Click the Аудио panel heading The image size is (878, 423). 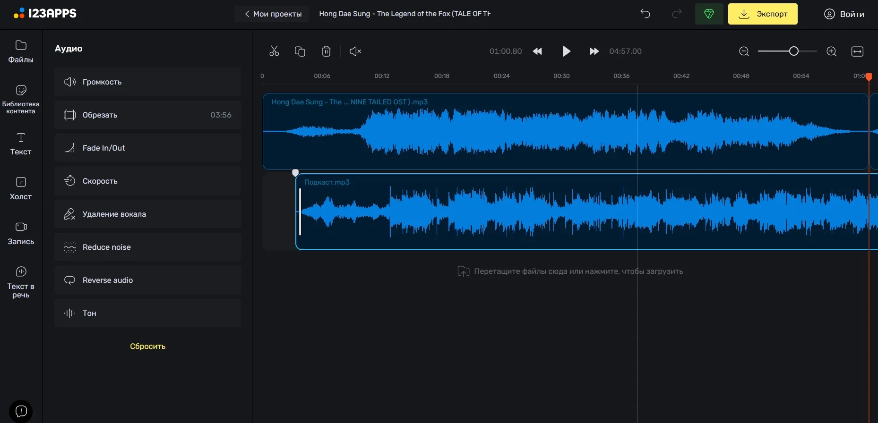[x=69, y=49]
